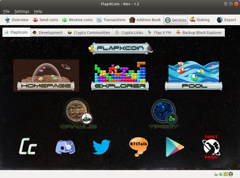The height and width of the screenshot is (178, 240).
Task: Switch to the FlapXcoin tab
Action: [16, 32]
